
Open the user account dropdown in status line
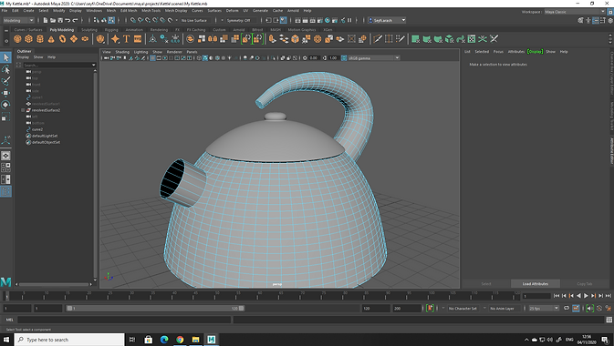(387, 20)
